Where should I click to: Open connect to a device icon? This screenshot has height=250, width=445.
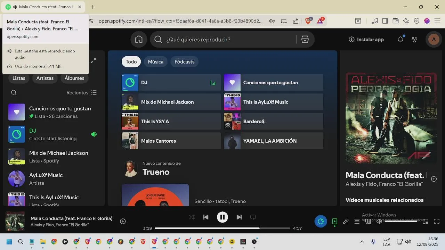point(368,221)
